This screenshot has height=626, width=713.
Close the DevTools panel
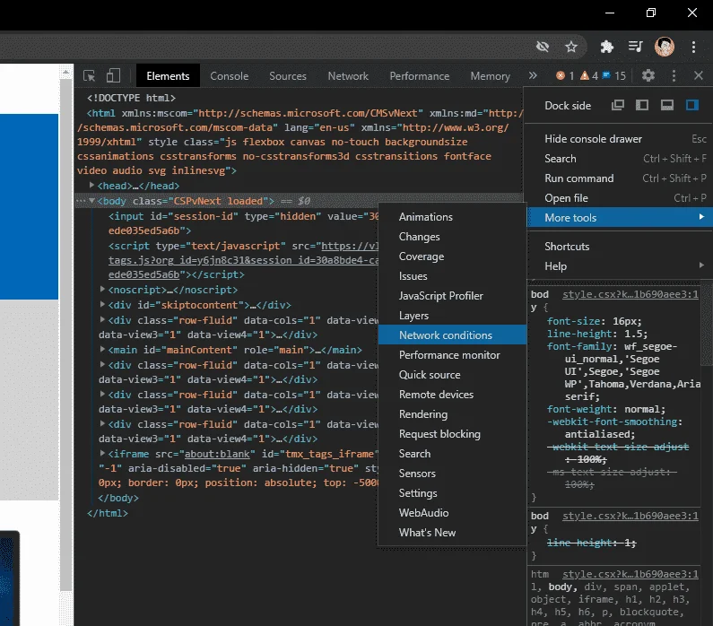(699, 75)
